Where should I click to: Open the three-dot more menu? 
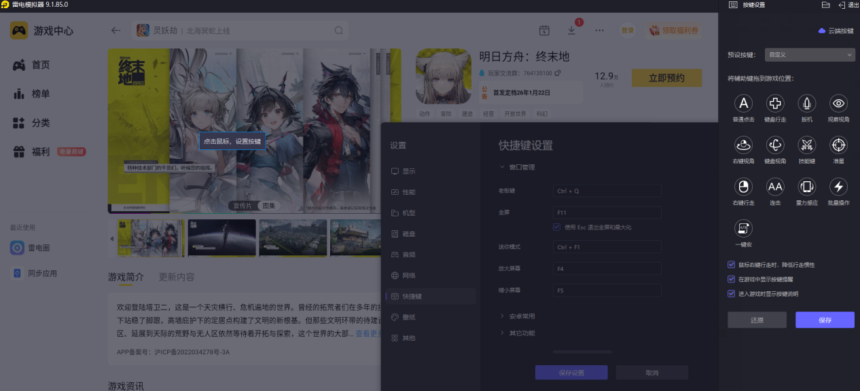[x=599, y=31]
